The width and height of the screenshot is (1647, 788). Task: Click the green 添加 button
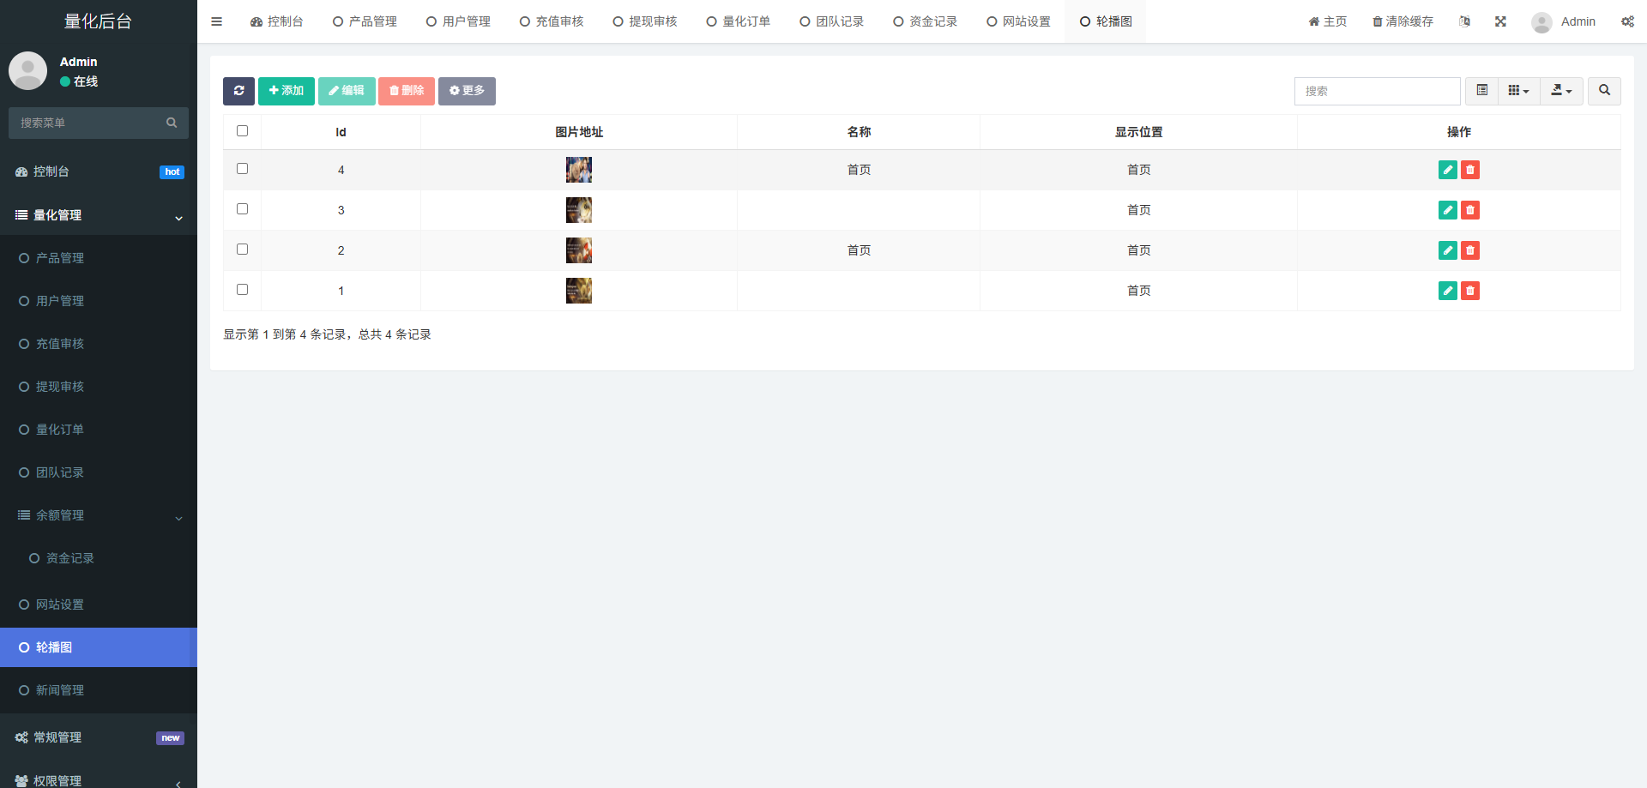tap(287, 91)
